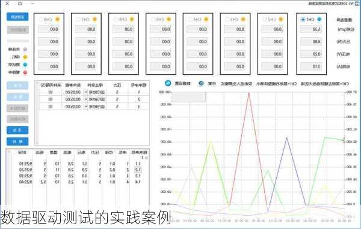Viewport: 361px width, 229px height.
Task: Click the yellow status indicator of CH7
Action: 94,19
